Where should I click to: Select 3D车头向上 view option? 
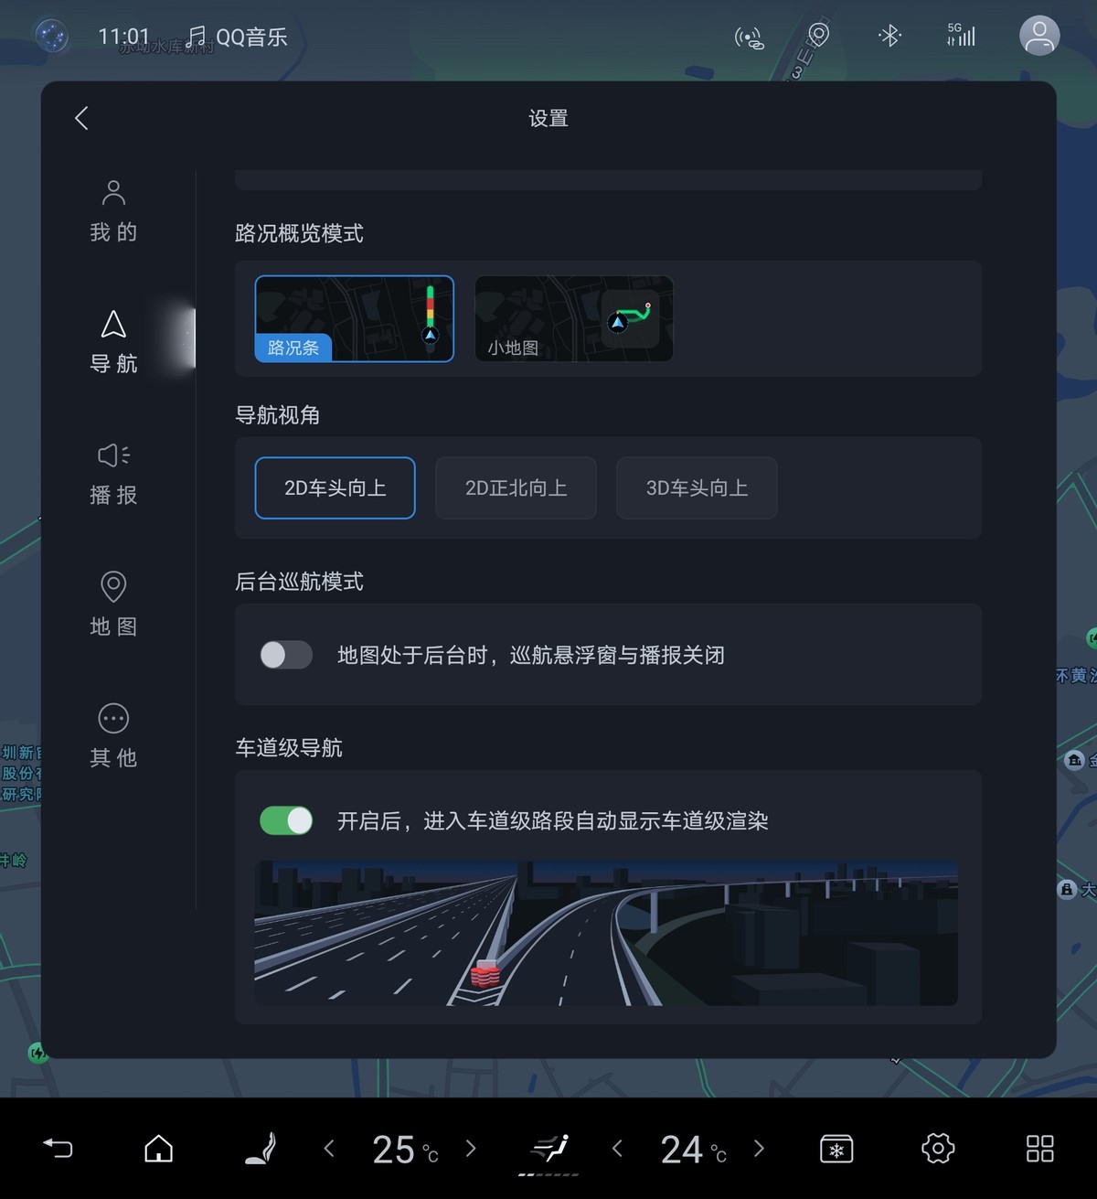(697, 488)
